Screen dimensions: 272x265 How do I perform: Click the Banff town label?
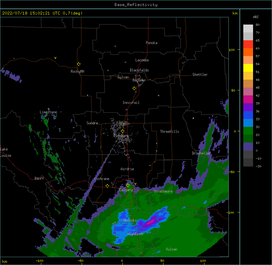39,178
